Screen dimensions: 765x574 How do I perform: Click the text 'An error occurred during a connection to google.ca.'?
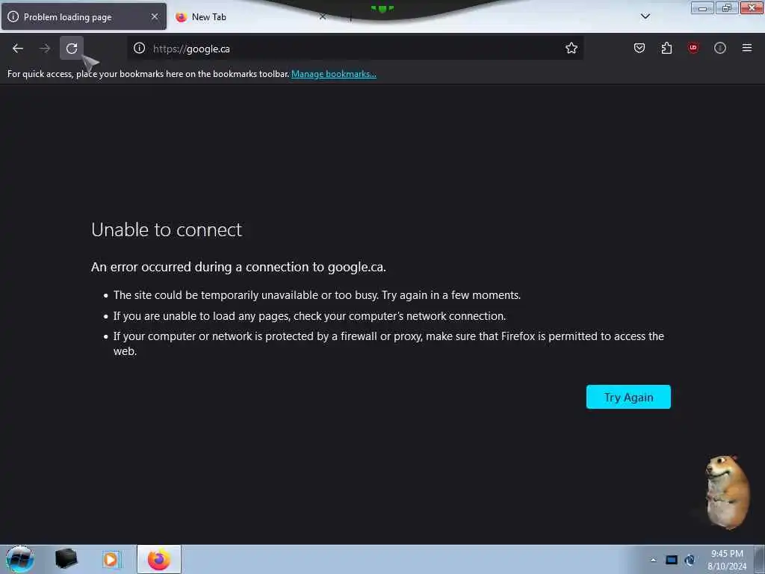coord(238,267)
